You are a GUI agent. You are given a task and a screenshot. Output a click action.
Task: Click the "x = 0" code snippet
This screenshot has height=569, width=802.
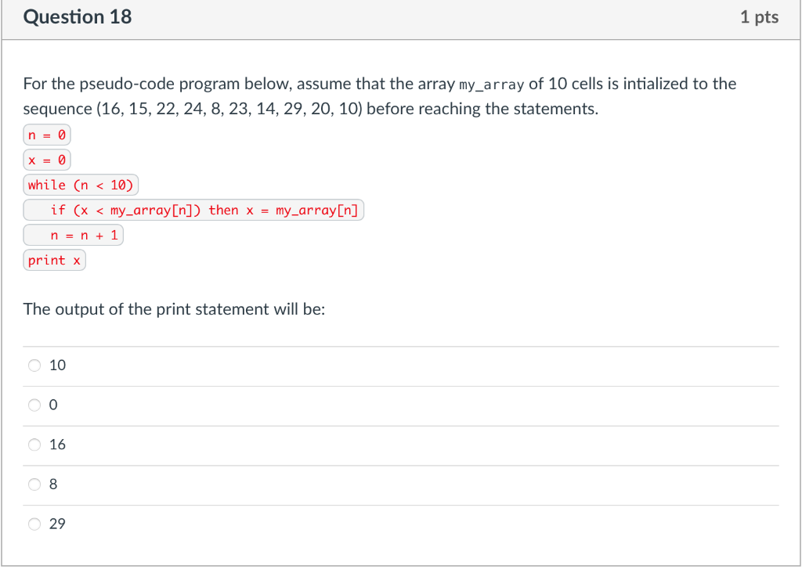(x=46, y=159)
